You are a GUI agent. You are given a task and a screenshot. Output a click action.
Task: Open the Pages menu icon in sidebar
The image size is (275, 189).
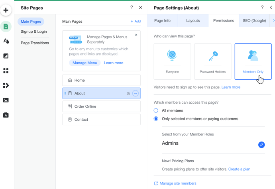click(6, 27)
